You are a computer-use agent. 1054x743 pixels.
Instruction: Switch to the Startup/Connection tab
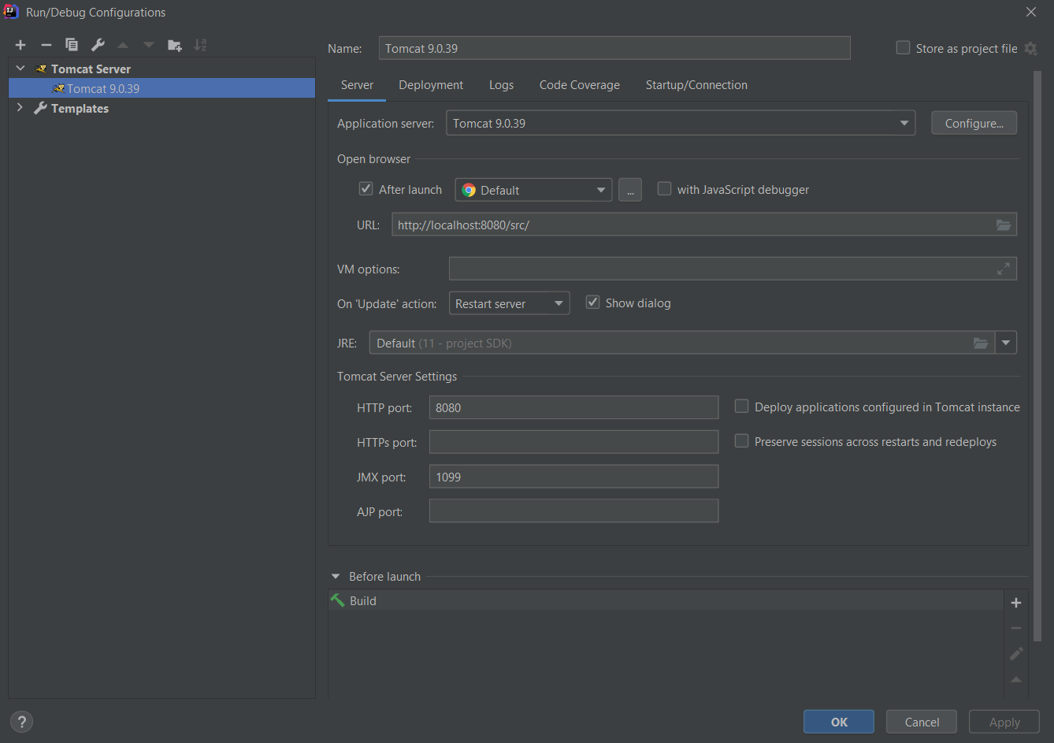(x=696, y=85)
